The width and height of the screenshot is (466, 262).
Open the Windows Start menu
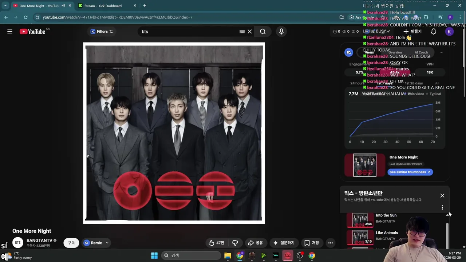click(154, 255)
